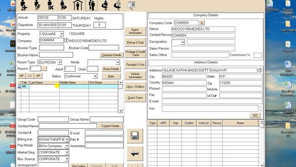Click the person with return arrow icon
Viewport: 296px width, 167px height.
pos(105,5)
